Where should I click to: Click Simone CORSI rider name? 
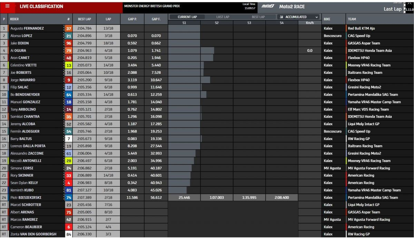tap(22, 168)
